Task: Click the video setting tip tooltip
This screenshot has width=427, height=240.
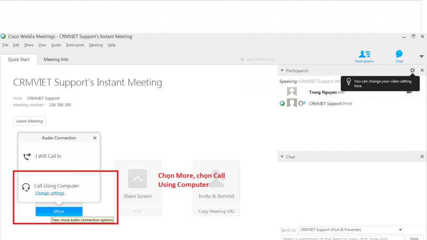Action: pyautogui.click(x=380, y=83)
